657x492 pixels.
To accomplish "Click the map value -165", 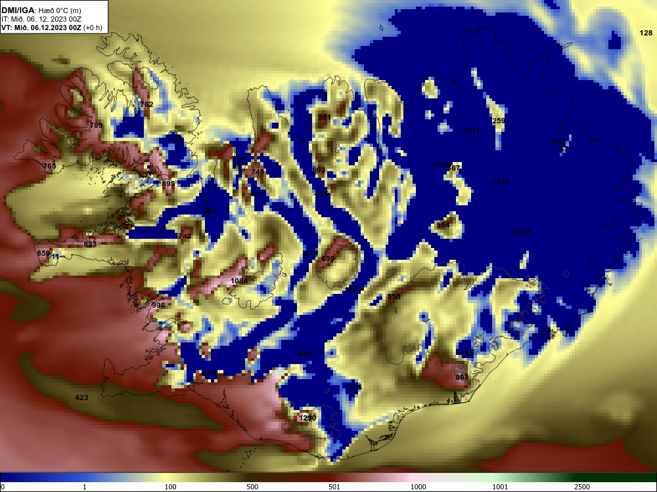I will click(x=466, y=353).
